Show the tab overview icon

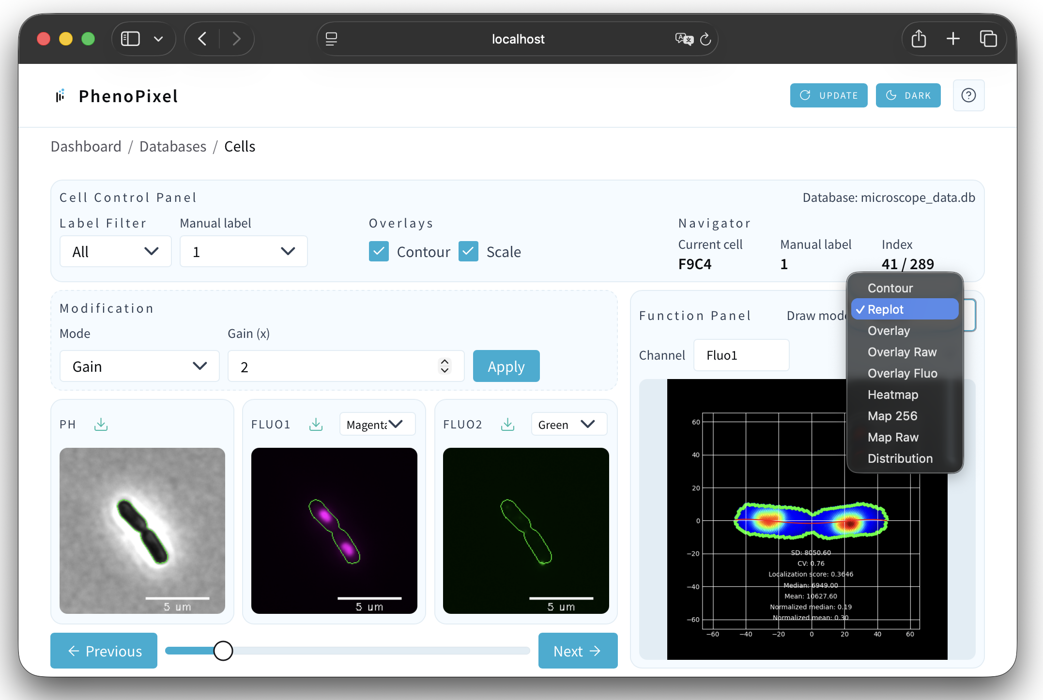pos(988,39)
